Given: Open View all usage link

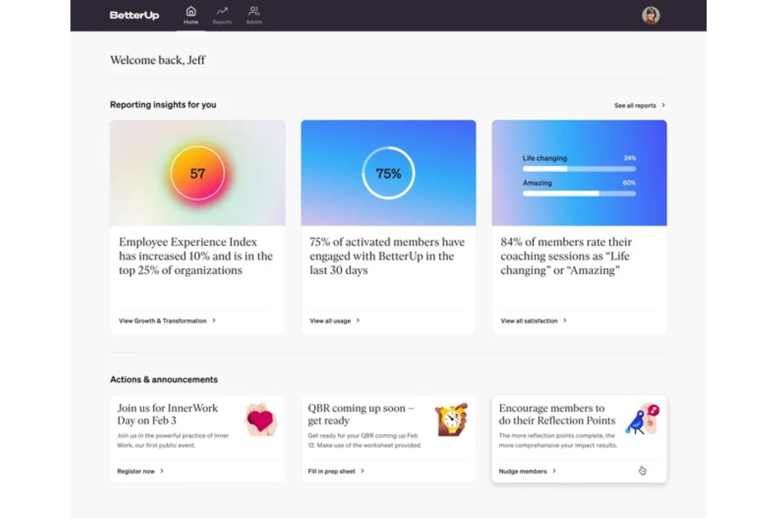Looking at the screenshot, I should coord(330,321).
